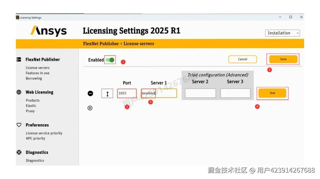This screenshot has height=179, width=320.
Task: Open Borrowing page
Action: 34,78
